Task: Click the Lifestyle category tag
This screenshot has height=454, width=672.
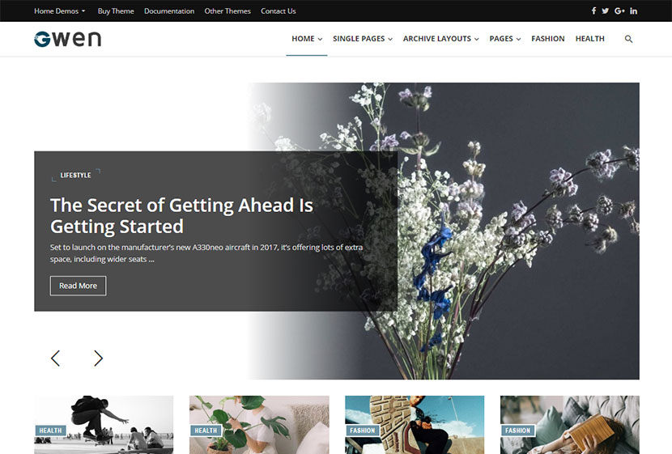Action: (75, 175)
